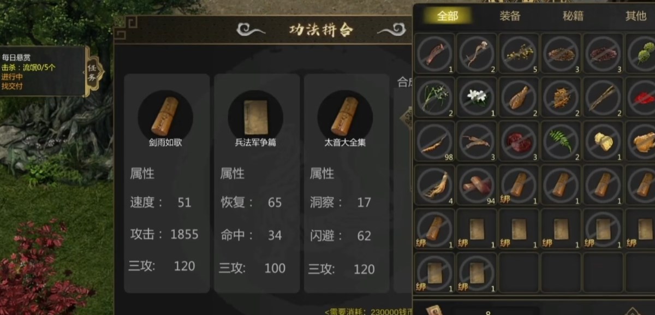Viewport: 655px width, 315px height.
Task: Click 找交付 in the quest tracker
Action: point(12,86)
